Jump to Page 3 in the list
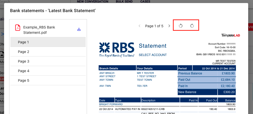The height and width of the screenshot is (114, 253). (x=48, y=61)
